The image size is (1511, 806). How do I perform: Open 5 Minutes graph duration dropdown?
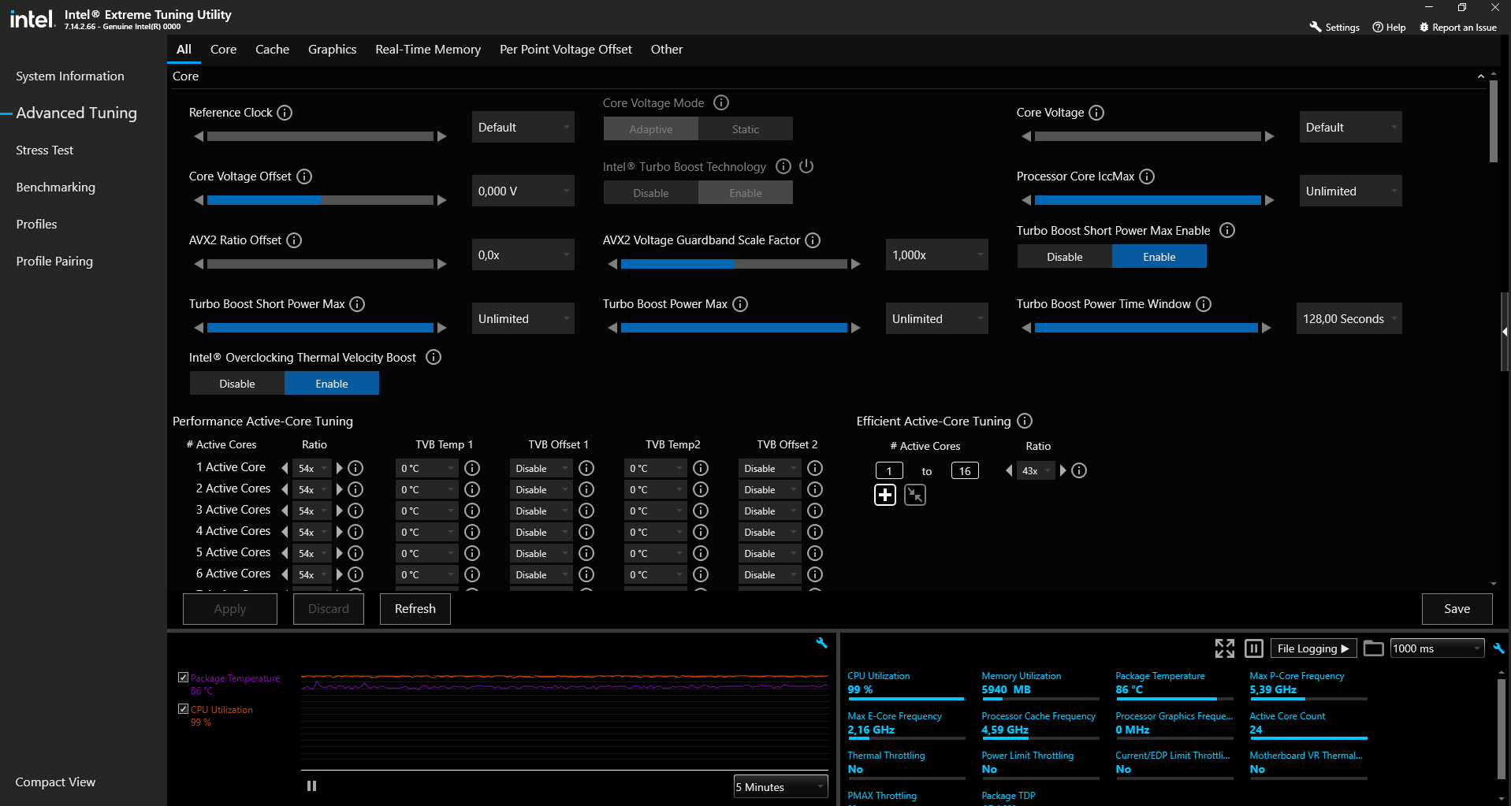[781, 786]
